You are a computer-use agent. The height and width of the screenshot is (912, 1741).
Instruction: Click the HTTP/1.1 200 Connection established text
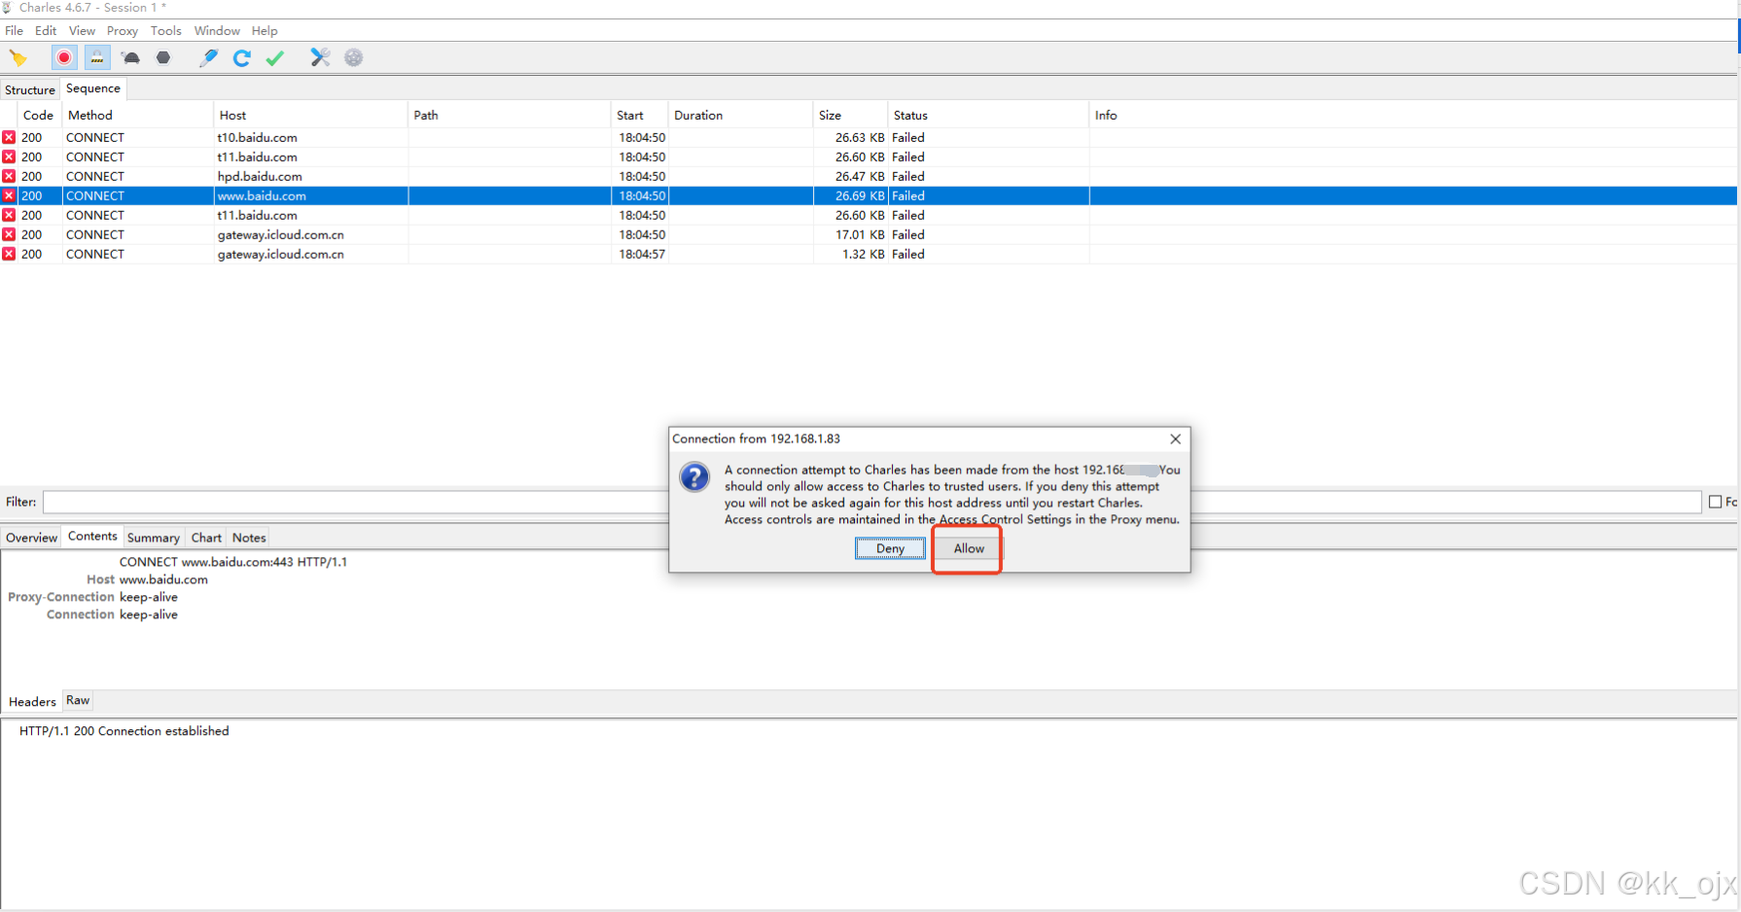pos(124,731)
